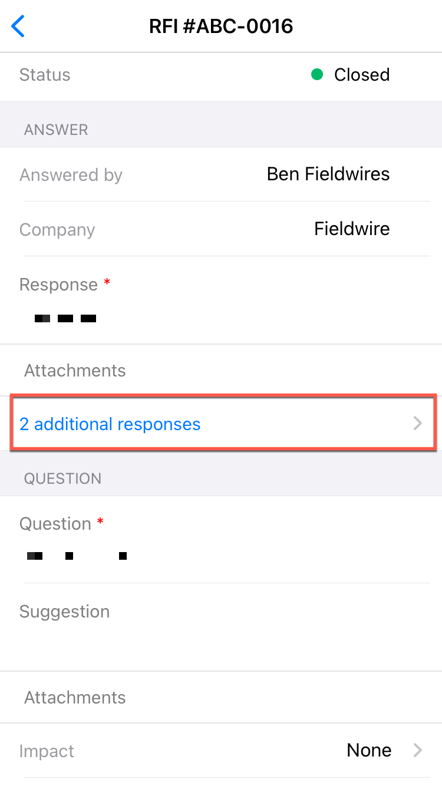Click the "Impact" row label

pos(47,751)
